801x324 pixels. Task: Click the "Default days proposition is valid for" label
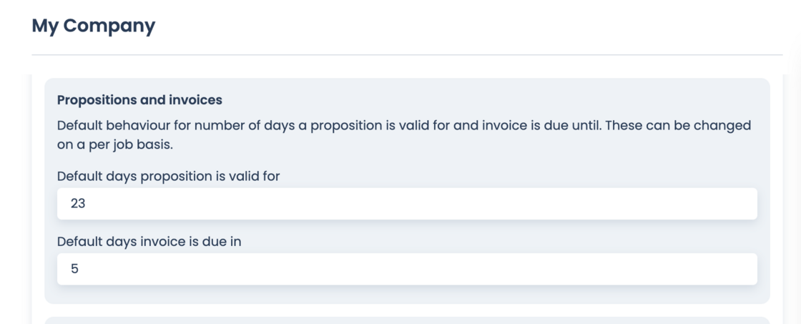[x=168, y=176]
